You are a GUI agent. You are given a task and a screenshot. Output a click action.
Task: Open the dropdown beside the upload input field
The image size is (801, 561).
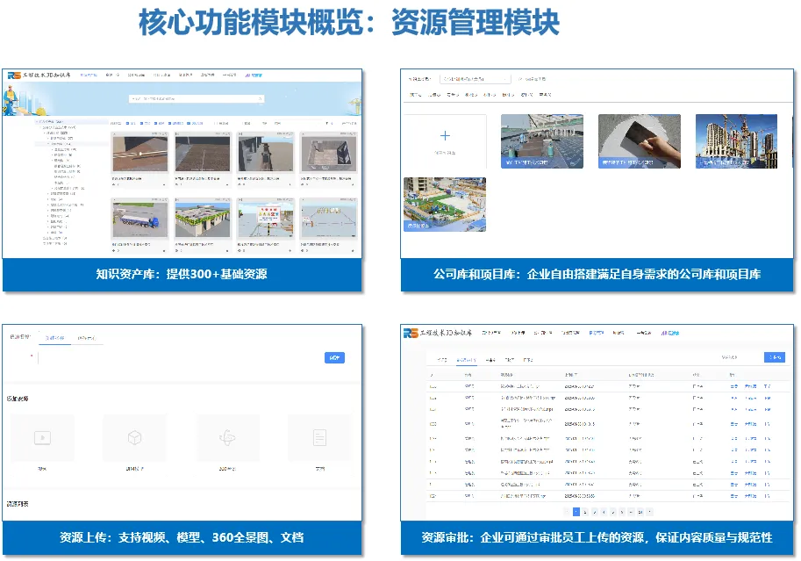[33, 357]
